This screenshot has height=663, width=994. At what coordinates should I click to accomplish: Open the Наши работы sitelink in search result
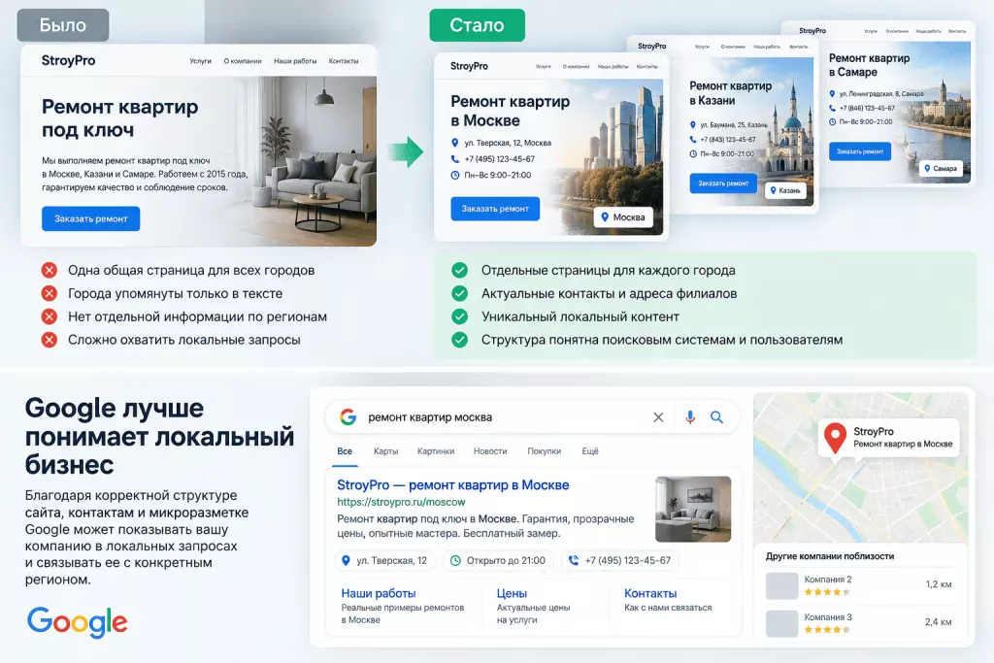[379, 593]
